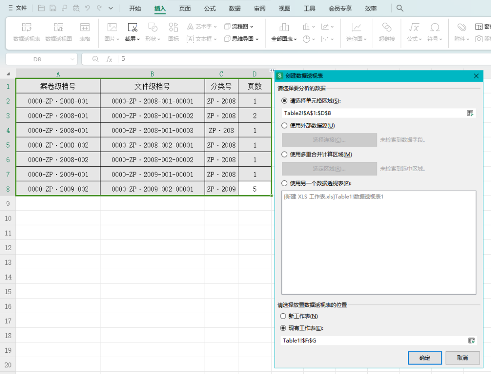
Task: Switch to the 审阅 ribbon tab
Action: click(260, 9)
